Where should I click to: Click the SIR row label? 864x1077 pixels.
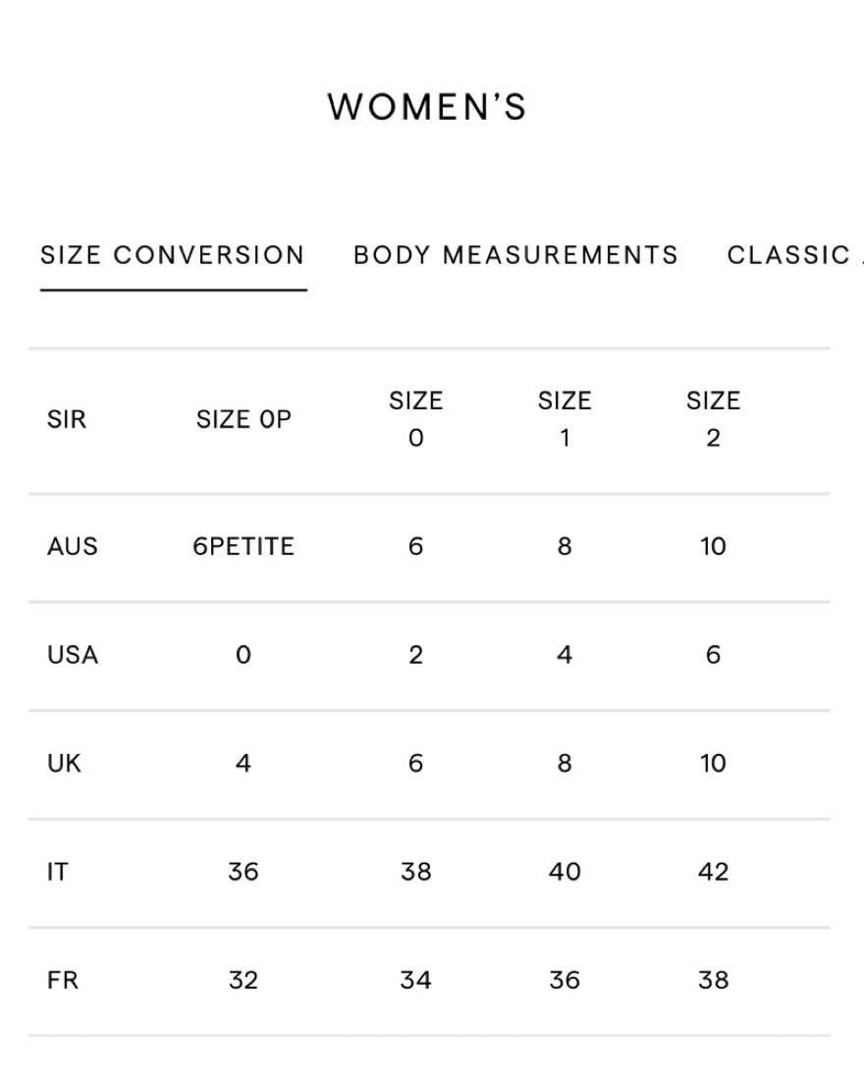(x=67, y=419)
